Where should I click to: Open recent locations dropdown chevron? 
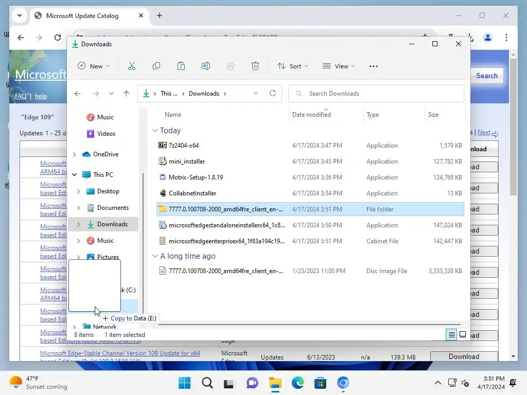click(x=111, y=94)
